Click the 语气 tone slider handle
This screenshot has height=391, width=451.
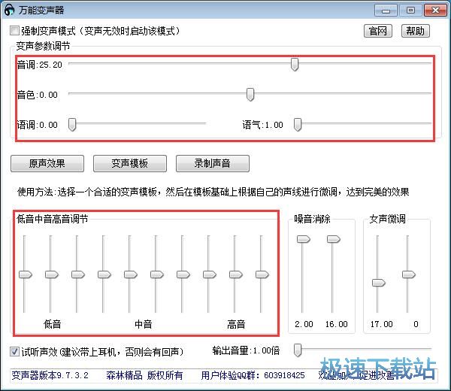click(298, 125)
